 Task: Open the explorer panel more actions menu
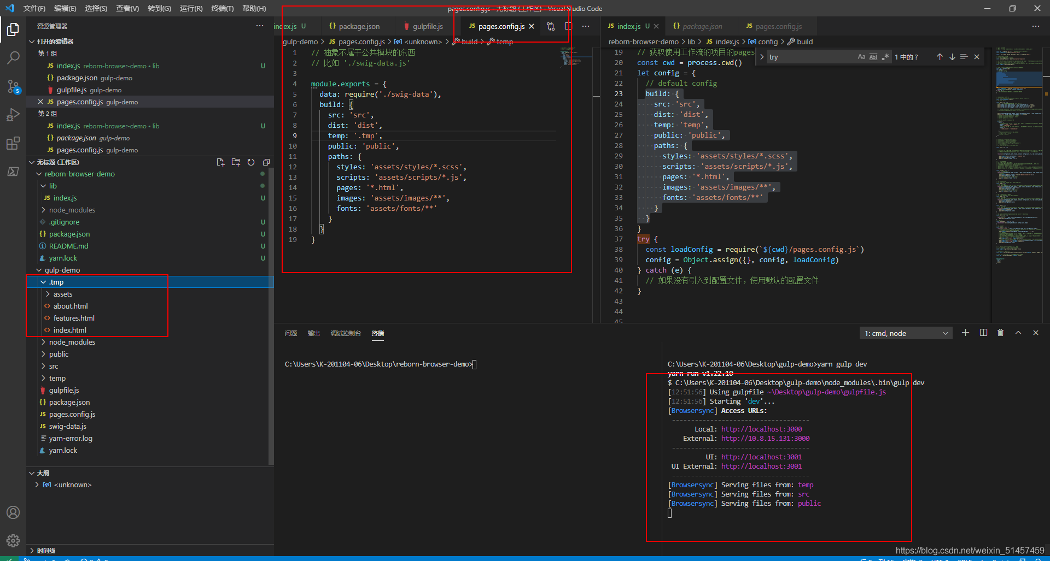coord(260,26)
